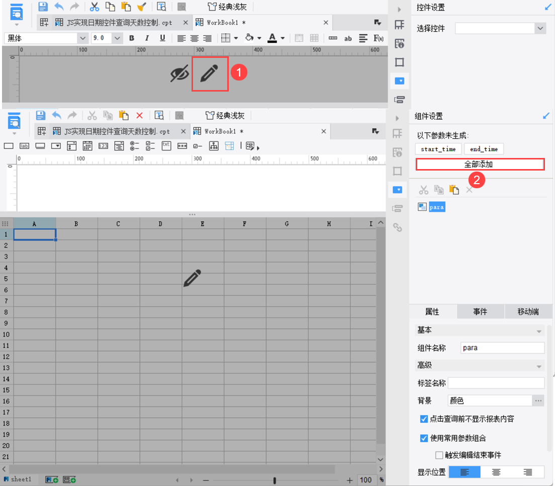Screen dimensions: 555x486
Task: Click the 标签名称 input field
Action: point(496,383)
